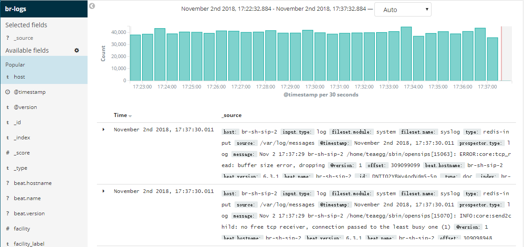Click the last histogram bar at 17:37:00
The width and height of the screenshot is (524, 247).
492,59
